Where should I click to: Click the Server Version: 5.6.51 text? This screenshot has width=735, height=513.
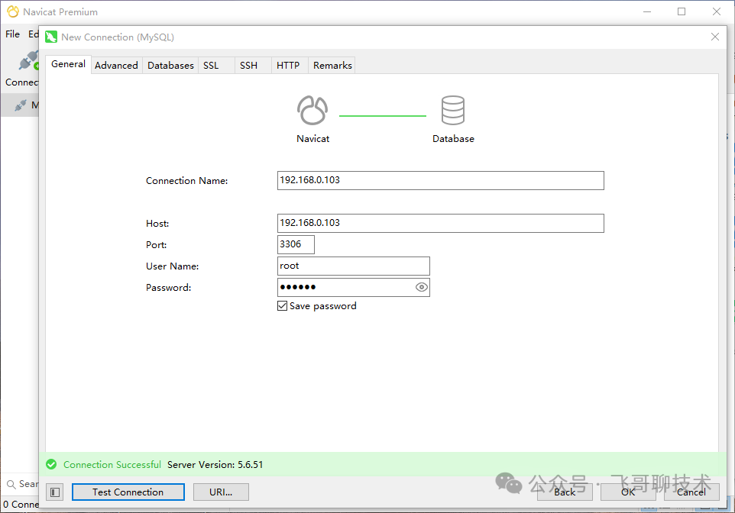coord(215,464)
